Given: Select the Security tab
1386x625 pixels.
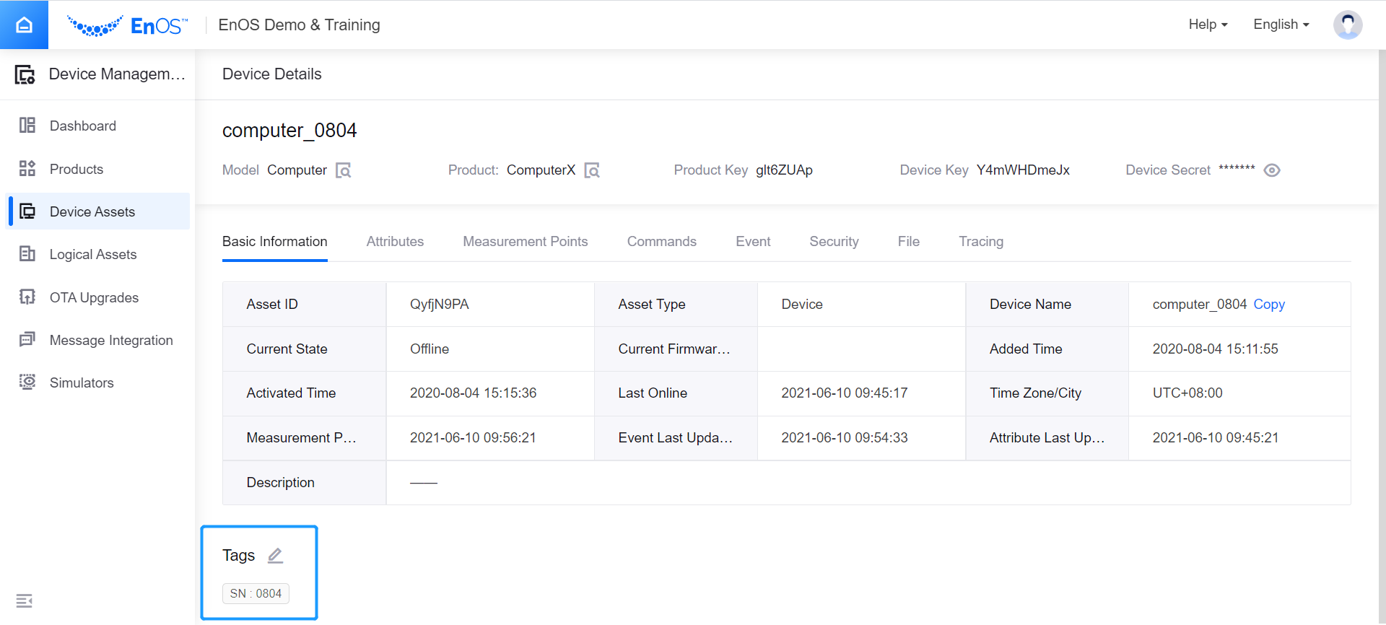Looking at the screenshot, I should (x=834, y=242).
